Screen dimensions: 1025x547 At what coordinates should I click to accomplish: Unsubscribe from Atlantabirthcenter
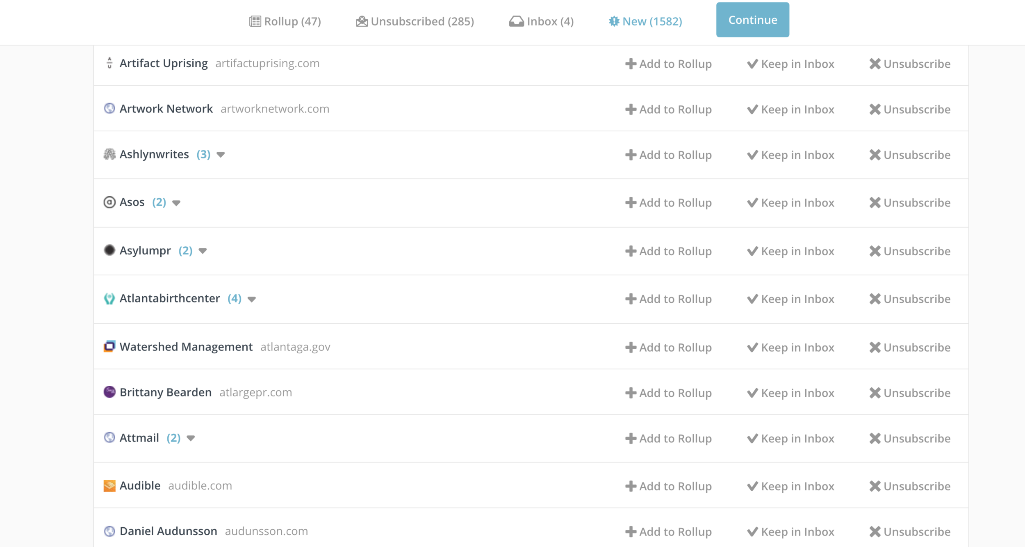[x=910, y=299]
